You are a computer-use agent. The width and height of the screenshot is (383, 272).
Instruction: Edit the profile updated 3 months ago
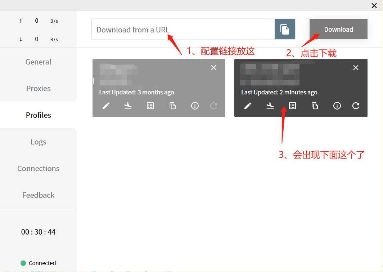(x=106, y=106)
